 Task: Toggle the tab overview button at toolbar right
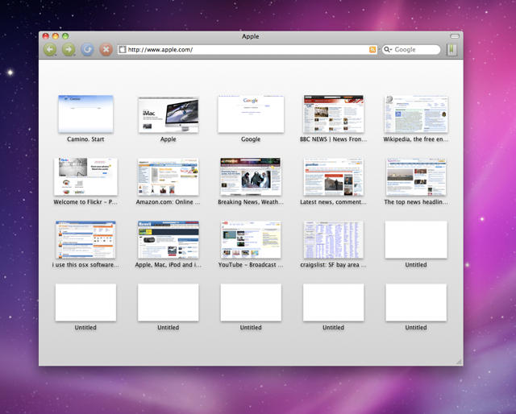coord(452,50)
